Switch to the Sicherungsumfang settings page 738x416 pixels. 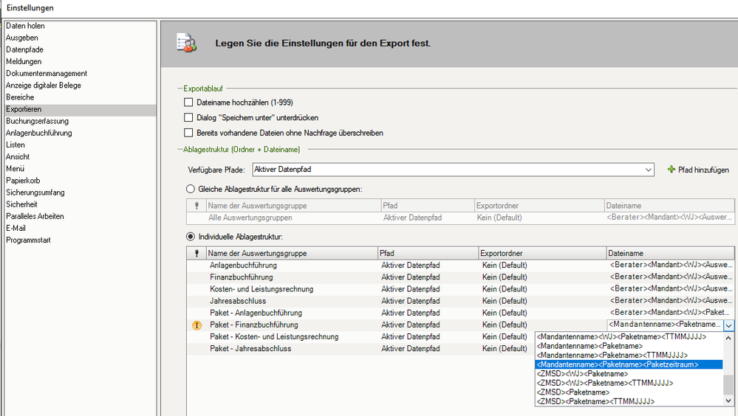pos(34,193)
